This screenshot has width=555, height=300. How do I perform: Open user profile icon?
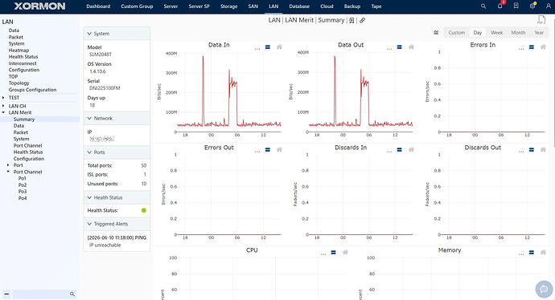549,6
